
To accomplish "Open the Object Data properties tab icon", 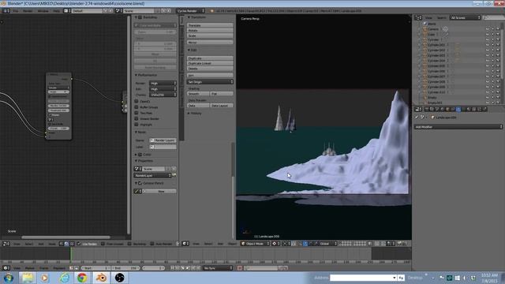I will click(x=463, y=110).
